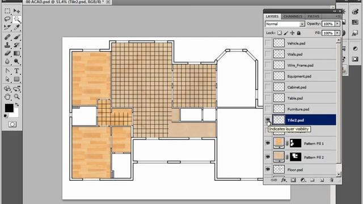
Task: Select the History Brush tool
Action: [x=16, y=45]
